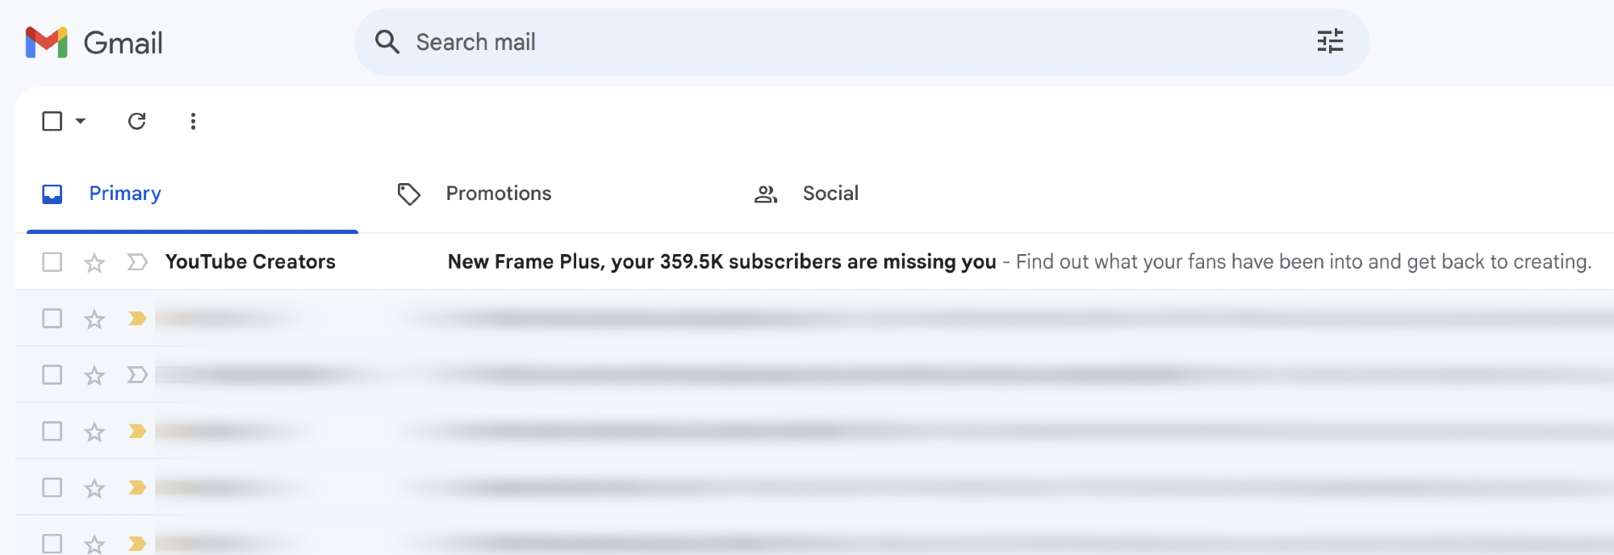Click the search magnifier icon
1614x555 pixels.
[x=387, y=42]
